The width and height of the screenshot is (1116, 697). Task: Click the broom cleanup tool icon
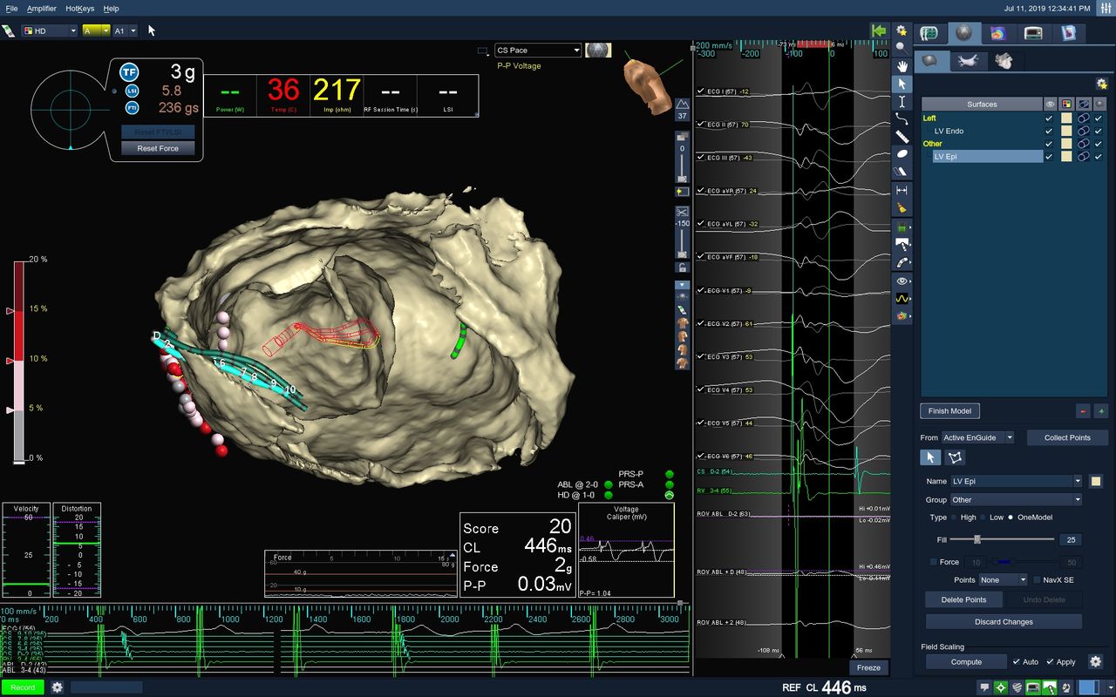click(903, 208)
